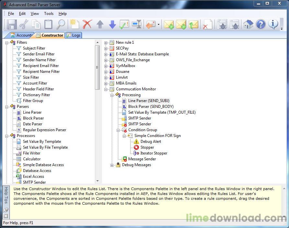Select the Debug Alert item

(x=151, y=142)
